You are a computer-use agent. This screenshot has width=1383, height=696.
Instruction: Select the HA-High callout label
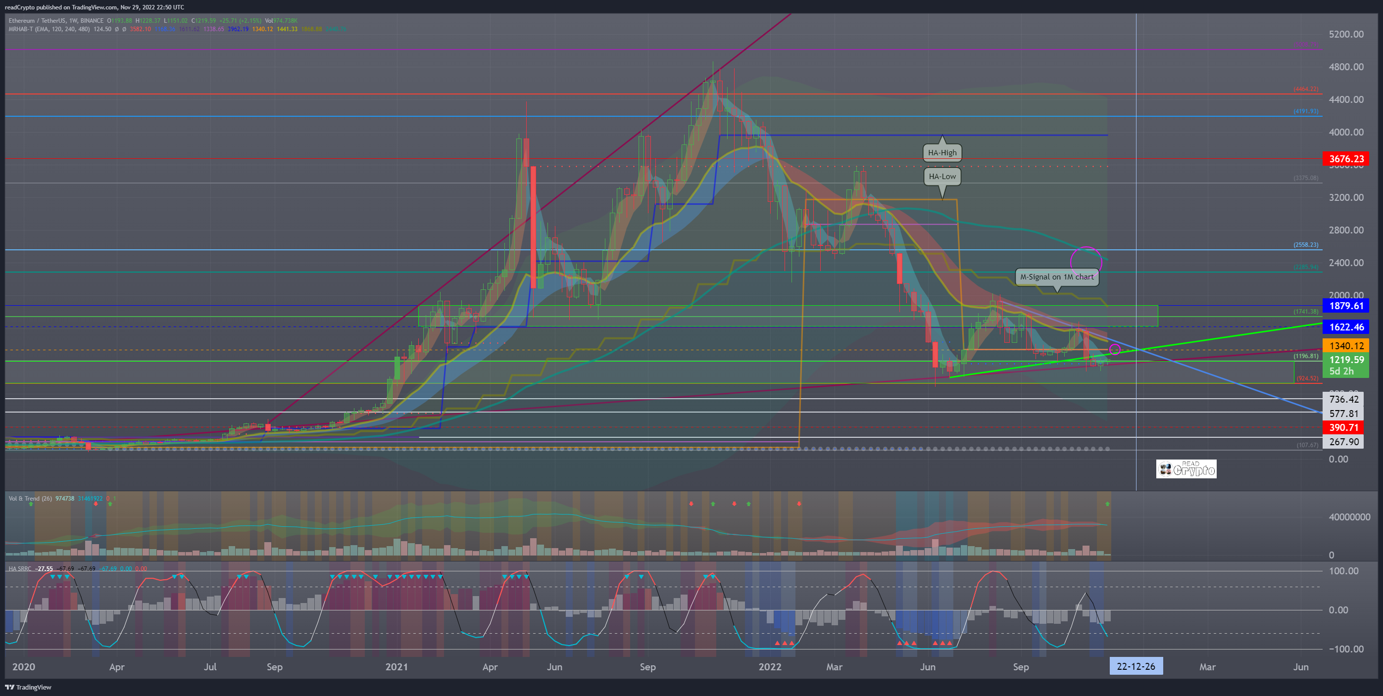(942, 152)
